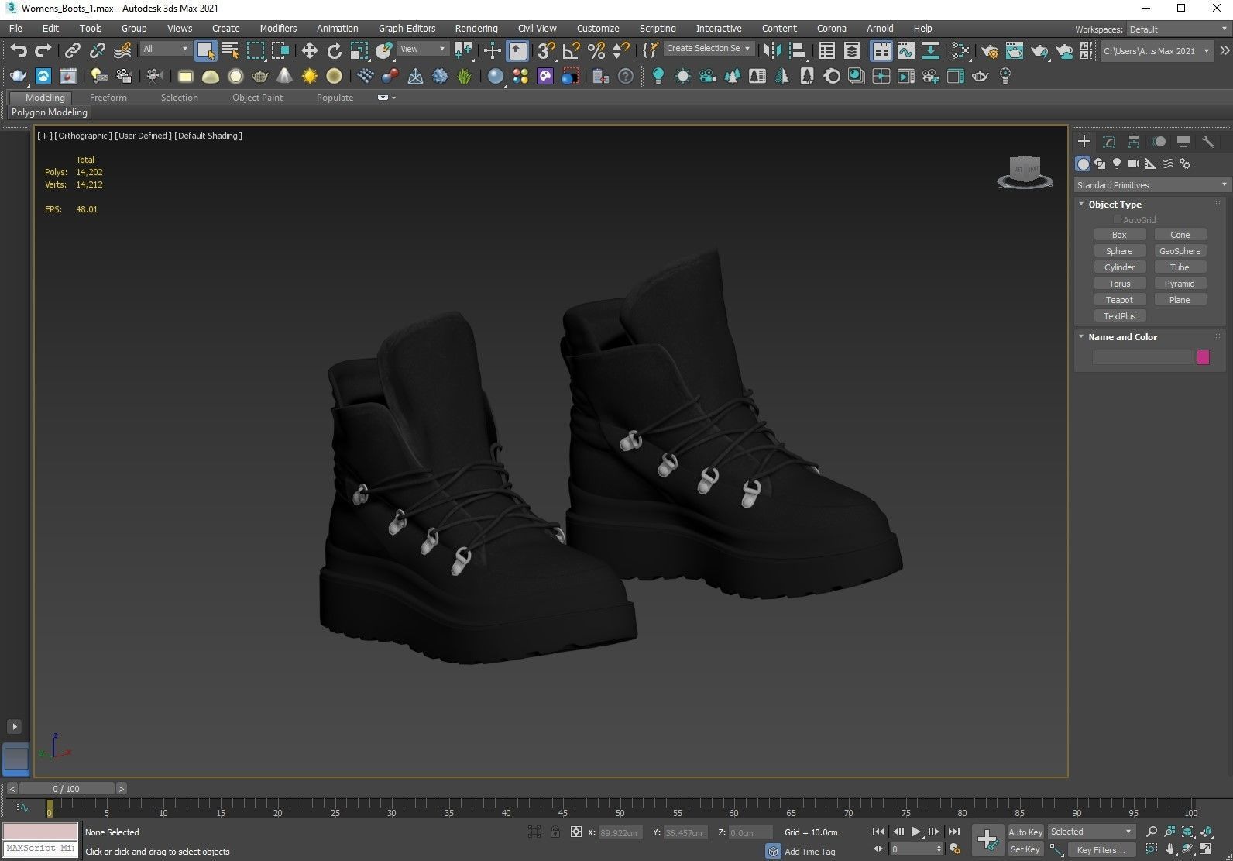1233x861 pixels.
Task: Select Cameras category in Create panel
Action: click(1134, 164)
